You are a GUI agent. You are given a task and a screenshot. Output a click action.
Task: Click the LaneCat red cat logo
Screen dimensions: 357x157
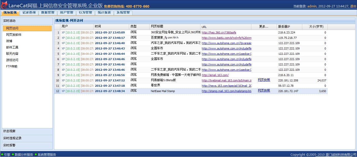4,5
